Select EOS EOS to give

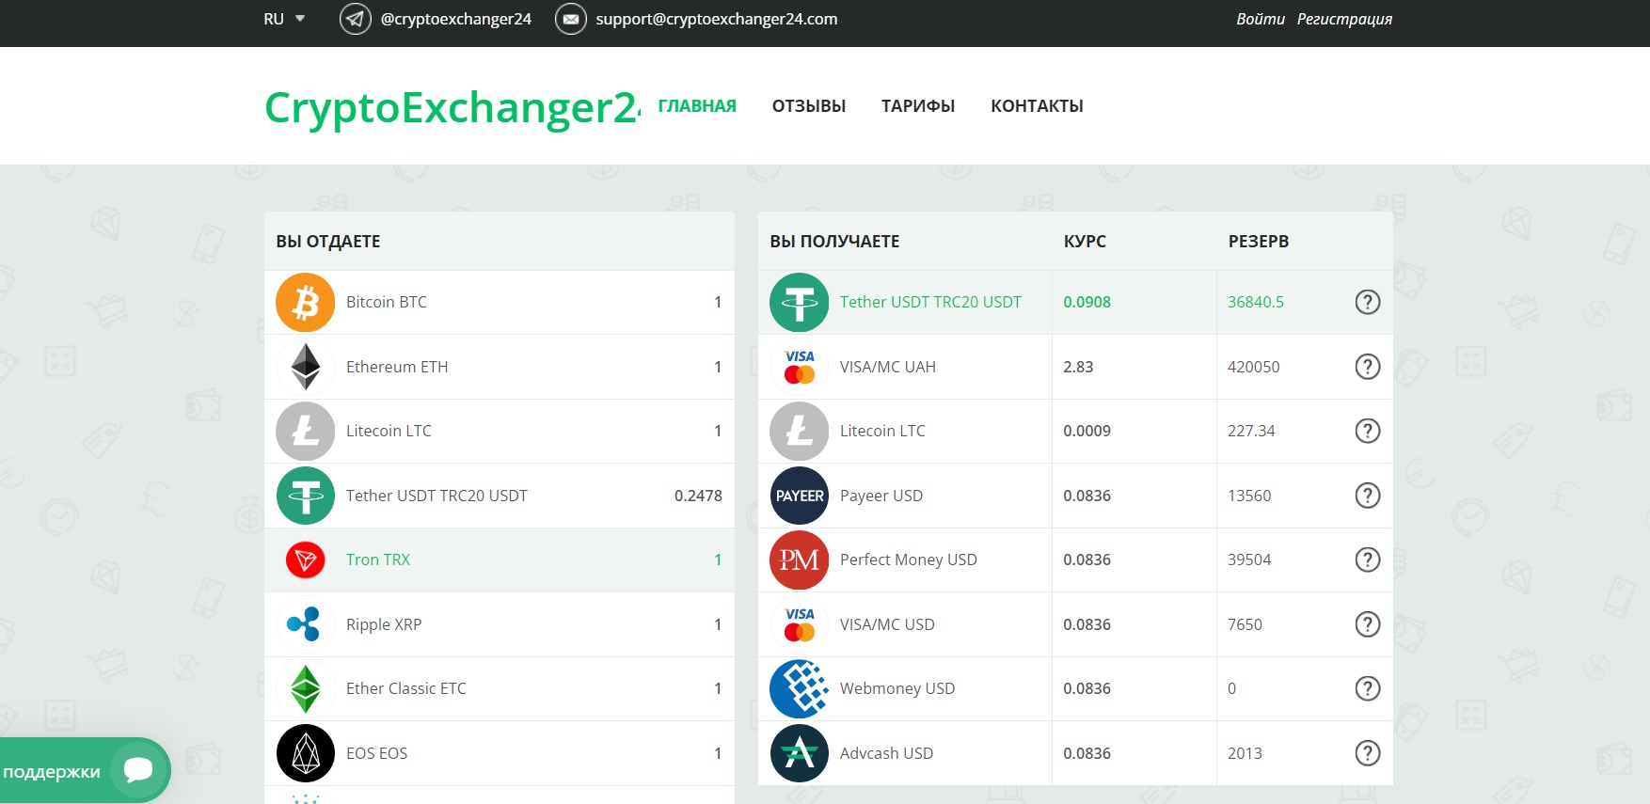click(500, 753)
